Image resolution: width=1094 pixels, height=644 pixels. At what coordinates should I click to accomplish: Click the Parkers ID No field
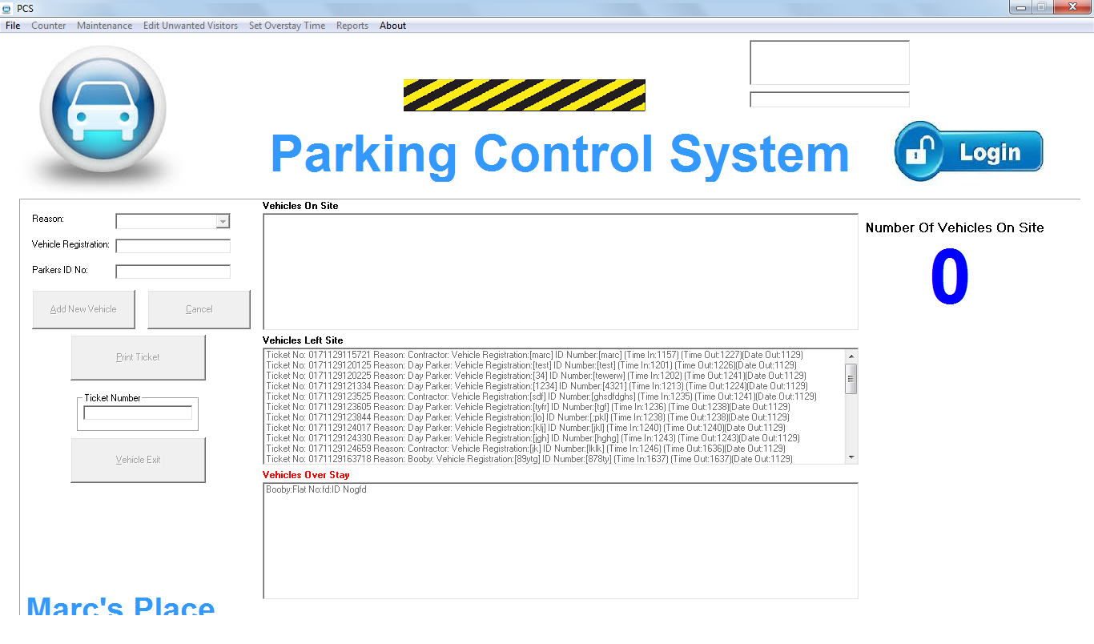[x=173, y=272]
